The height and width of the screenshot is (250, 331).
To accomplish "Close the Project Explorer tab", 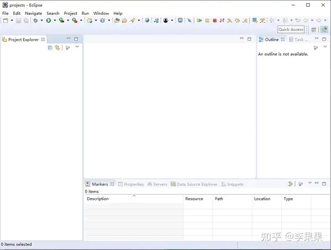I will click(x=43, y=40).
